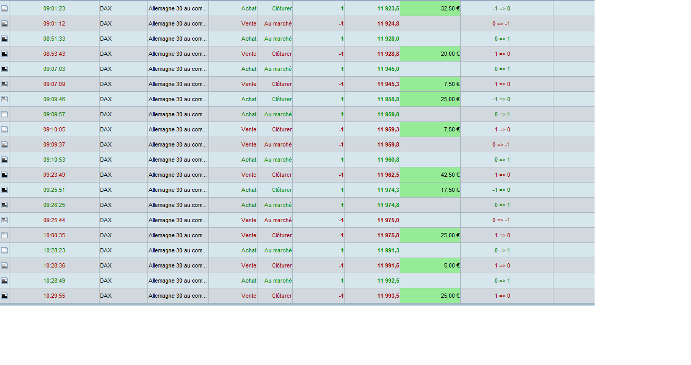Select the 17,50 € profit cell
691x365 pixels.
430,190
